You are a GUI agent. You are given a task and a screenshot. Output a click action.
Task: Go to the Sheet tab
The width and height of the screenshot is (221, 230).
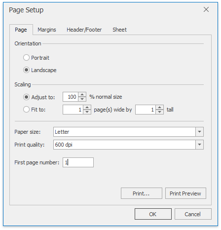click(x=119, y=30)
